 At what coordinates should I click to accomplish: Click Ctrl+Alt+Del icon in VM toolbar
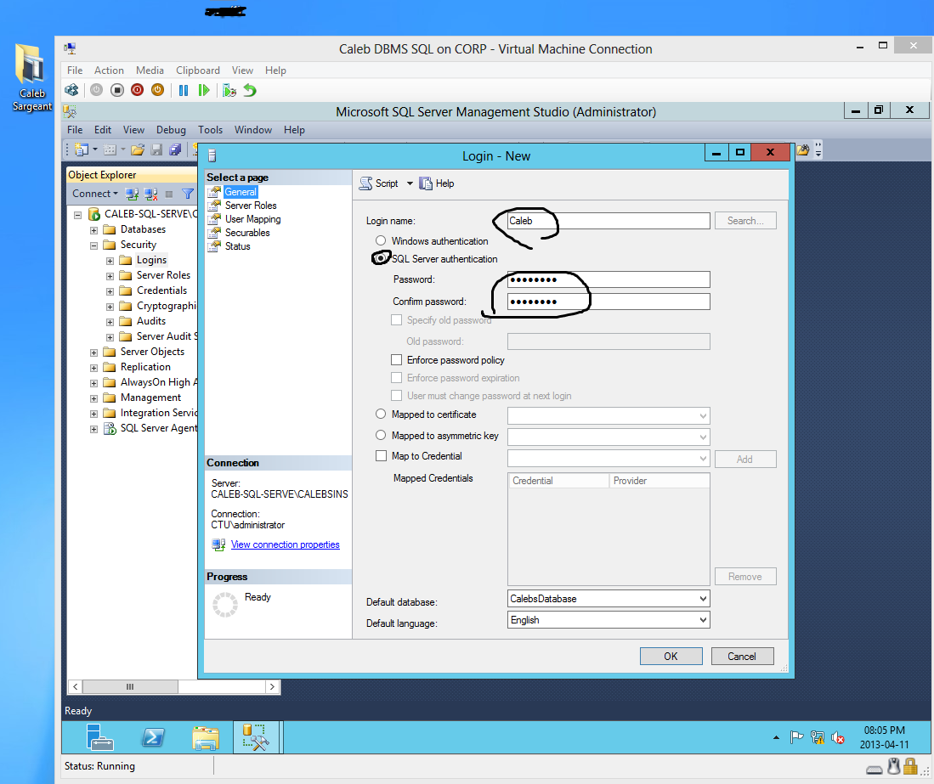coord(71,91)
